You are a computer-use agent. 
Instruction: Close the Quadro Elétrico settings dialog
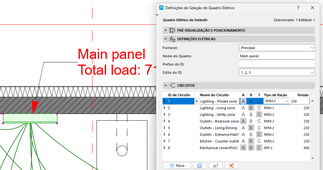pos(313,8)
